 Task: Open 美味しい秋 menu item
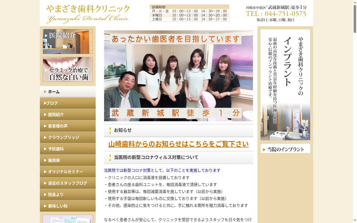68,206
